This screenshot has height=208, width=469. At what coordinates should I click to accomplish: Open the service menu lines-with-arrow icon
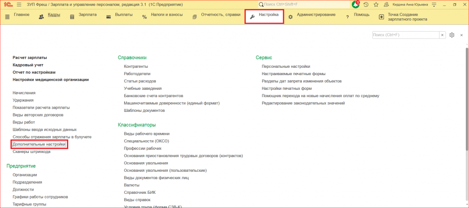(434, 5)
